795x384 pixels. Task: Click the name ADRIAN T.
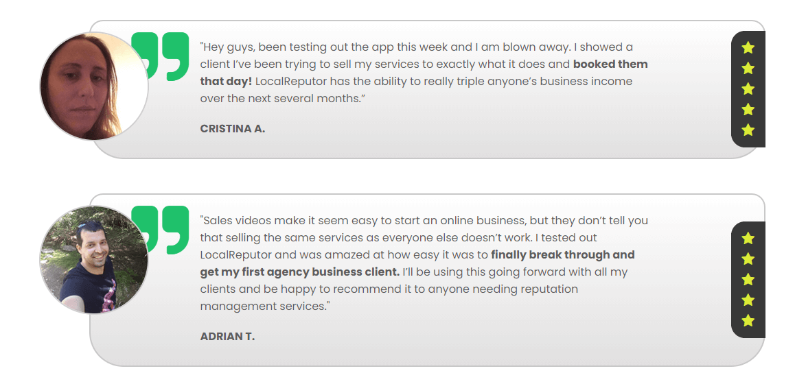(x=228, y=337)
